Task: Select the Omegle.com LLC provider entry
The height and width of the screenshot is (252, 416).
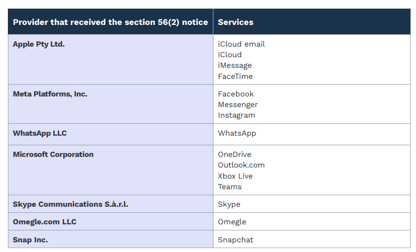Action: click(44, 222)
